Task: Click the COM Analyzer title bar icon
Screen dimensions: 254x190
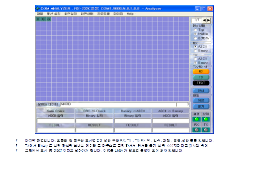Action: click(x=37, y=8)
